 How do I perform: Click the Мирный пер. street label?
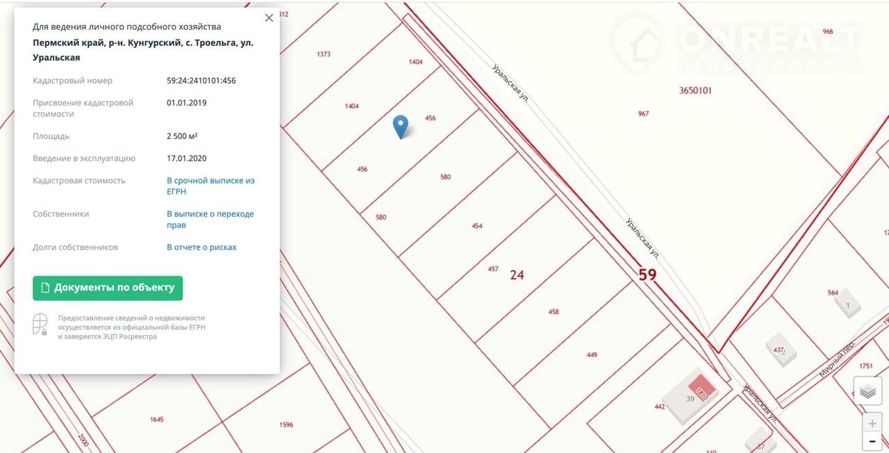[837, 360]
